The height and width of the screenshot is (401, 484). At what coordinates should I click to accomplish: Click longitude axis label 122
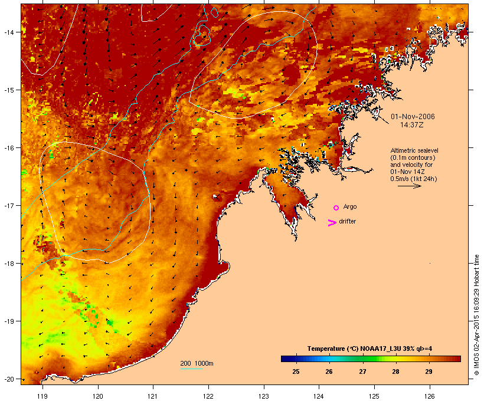208,396
